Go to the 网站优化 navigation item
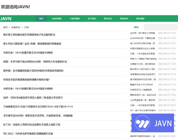The width and height of the screenshot is (178, 139). pos(108,18)
